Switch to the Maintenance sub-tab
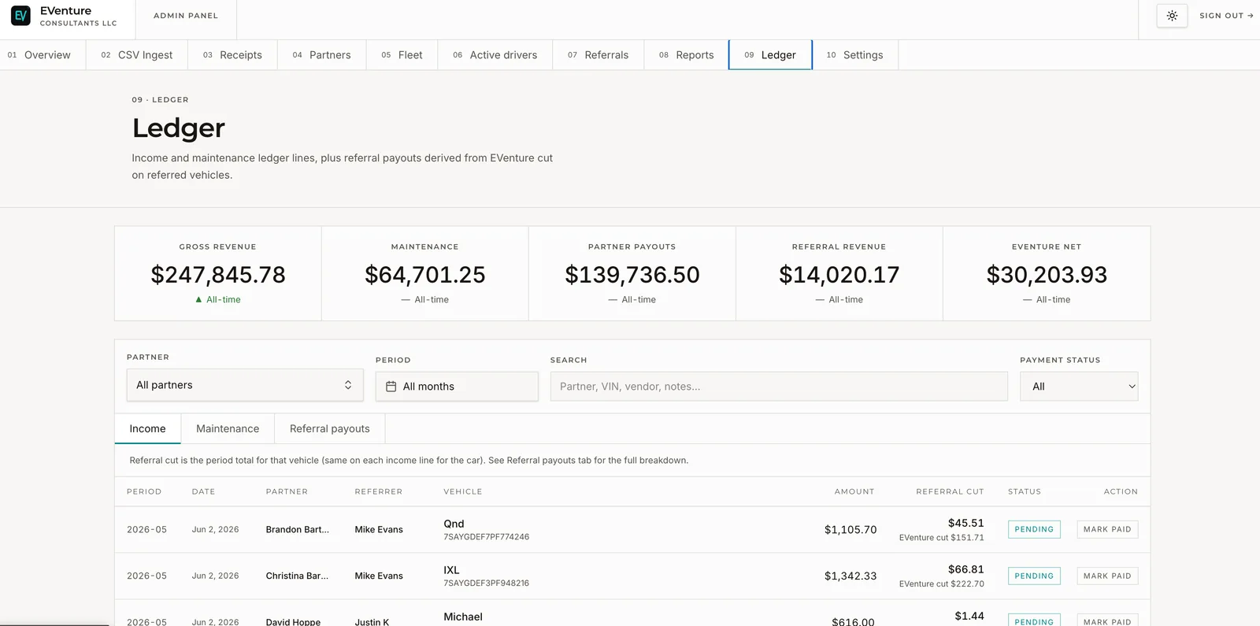Screen dimensions: 1260x626 [228, 429]
